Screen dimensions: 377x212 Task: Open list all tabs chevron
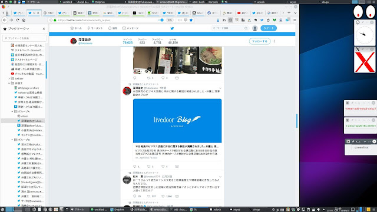point(295,13)
